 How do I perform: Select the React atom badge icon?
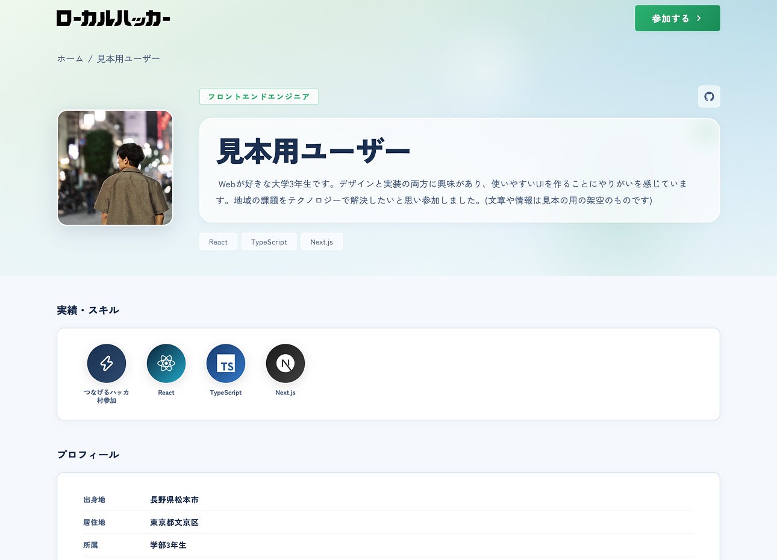click(x=166, y=363)
